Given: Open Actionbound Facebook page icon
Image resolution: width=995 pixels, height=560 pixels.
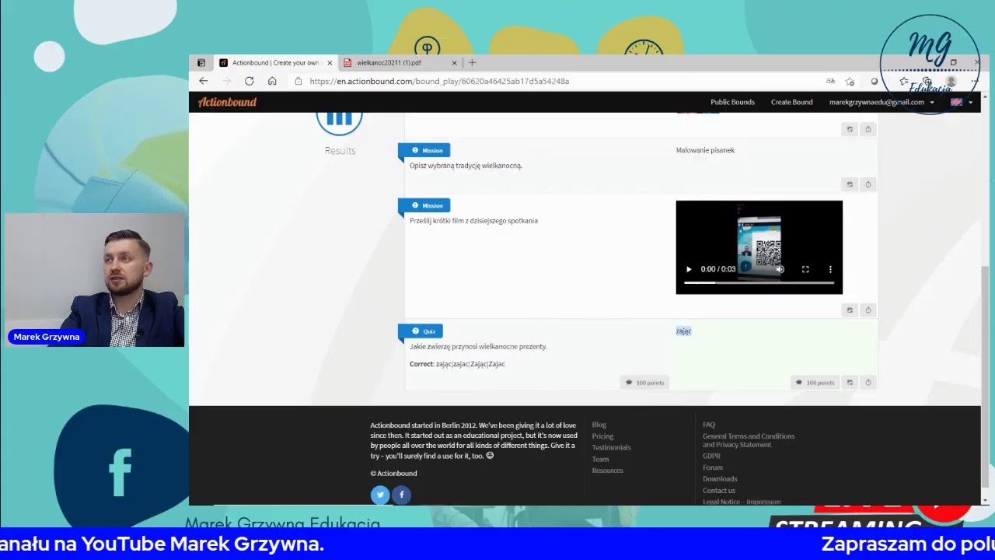Looking at the screenshot, I should point(401,495).
